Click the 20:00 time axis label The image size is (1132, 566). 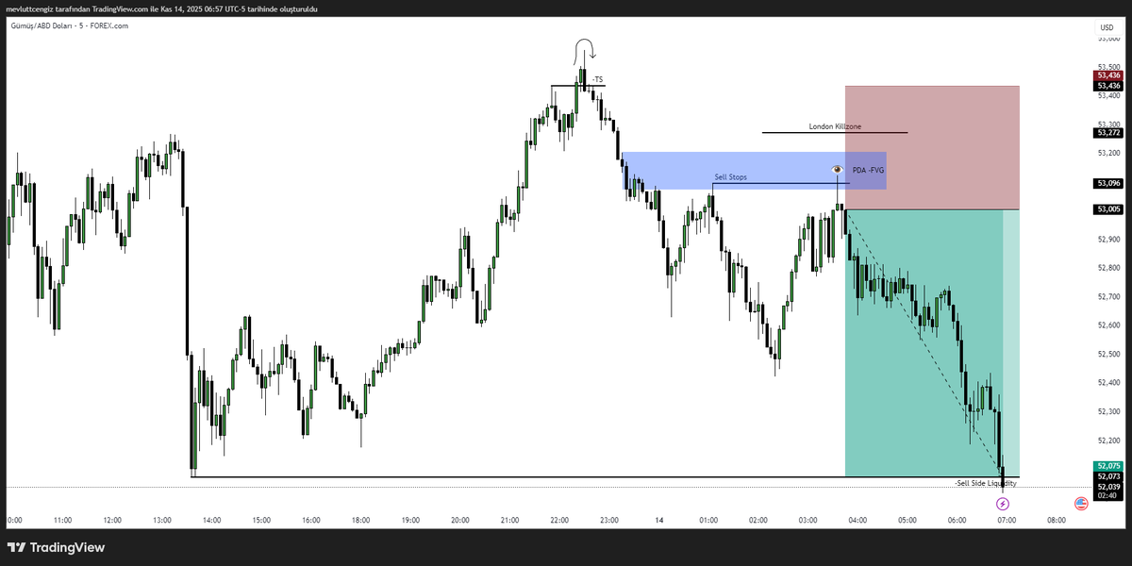pos(460,520)
